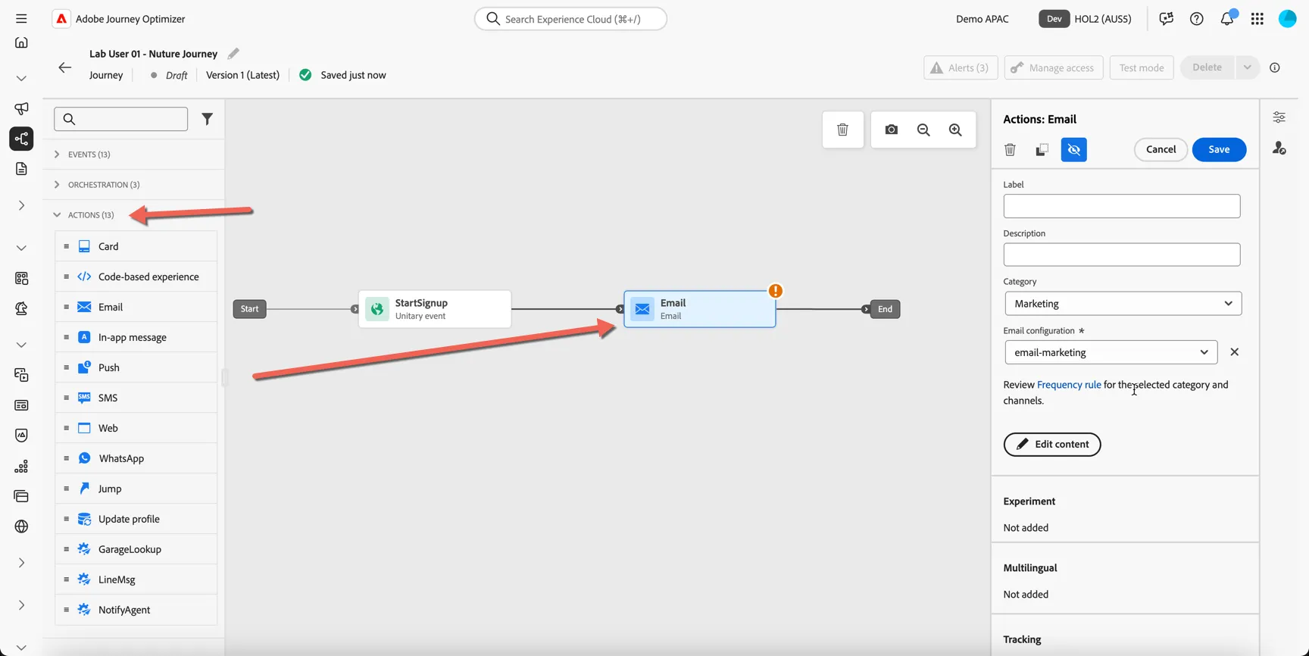The width and height of the screenshot is (1309, 656).
Task: Click into the Label input field
Action: pos(1121,206)
